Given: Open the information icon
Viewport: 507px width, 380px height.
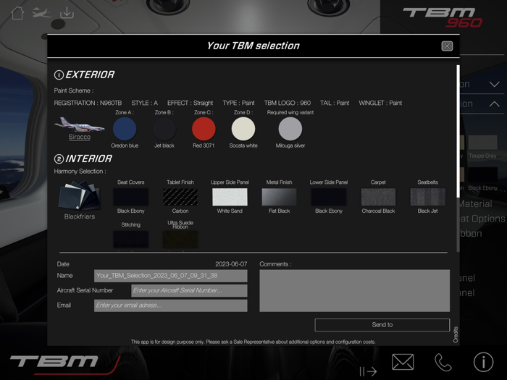Looking at the screenshot, I should pos(483,362).
